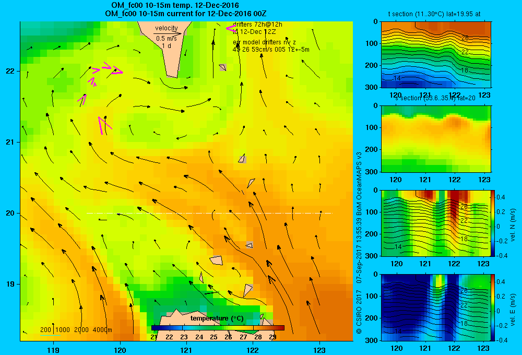Screen dimensions: 522x355
Task: Click the colorbar beside the vel. E panel
Action: (x=493, y=307)
